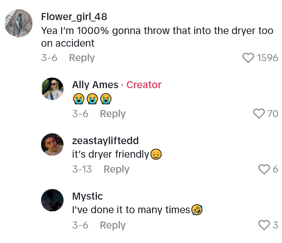This screenshot has width=282, height=243.
Task: Open Flower_girl_48's profile picture
Action: click(19, 23)
